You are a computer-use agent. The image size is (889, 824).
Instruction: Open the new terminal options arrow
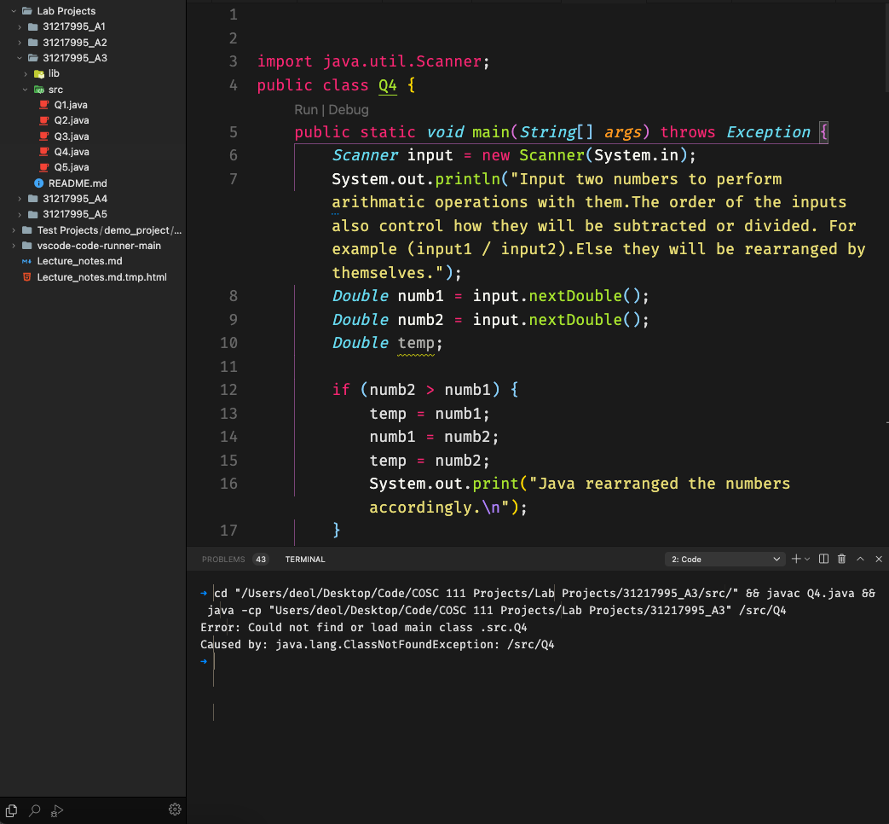pos(807,559)
